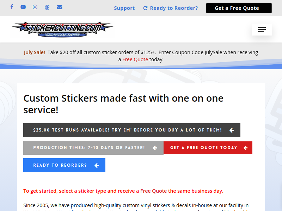This screenshot has width=282, height=211.
Task: Click the Threads social icon
Action: tap(47, 7)
